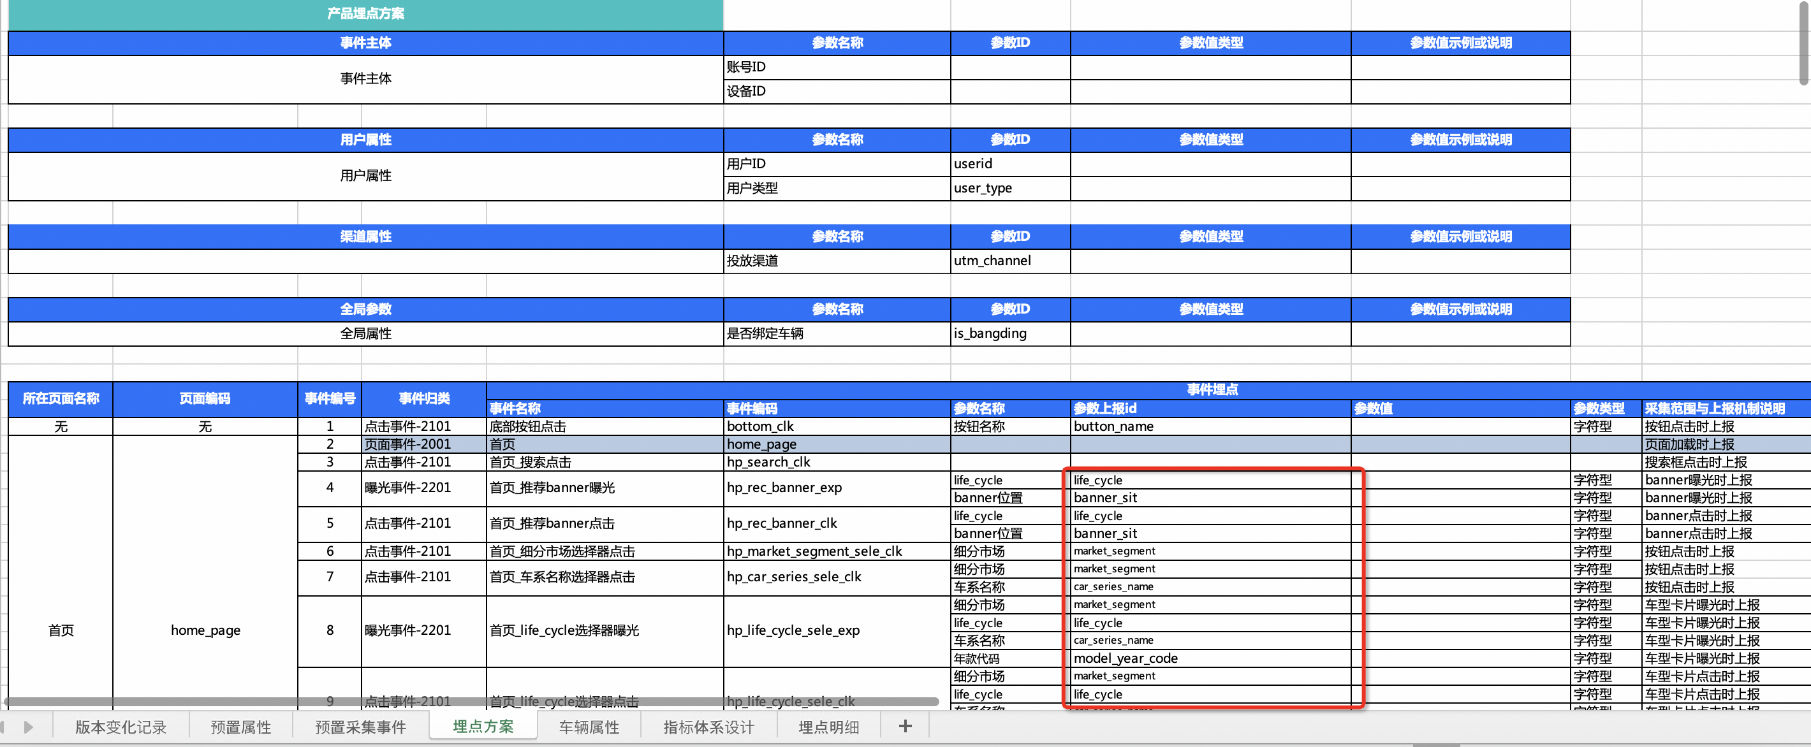Select the 首页_推荐banner曝光 cell
1811x747 pixels.
click(605, 488)
